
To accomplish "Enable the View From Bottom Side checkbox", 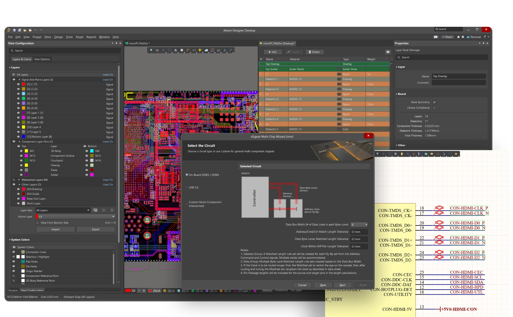I will point(37,223).
